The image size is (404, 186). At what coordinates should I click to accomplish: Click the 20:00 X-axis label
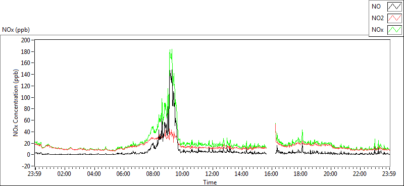pyautogui.click(x=331, y=174)
